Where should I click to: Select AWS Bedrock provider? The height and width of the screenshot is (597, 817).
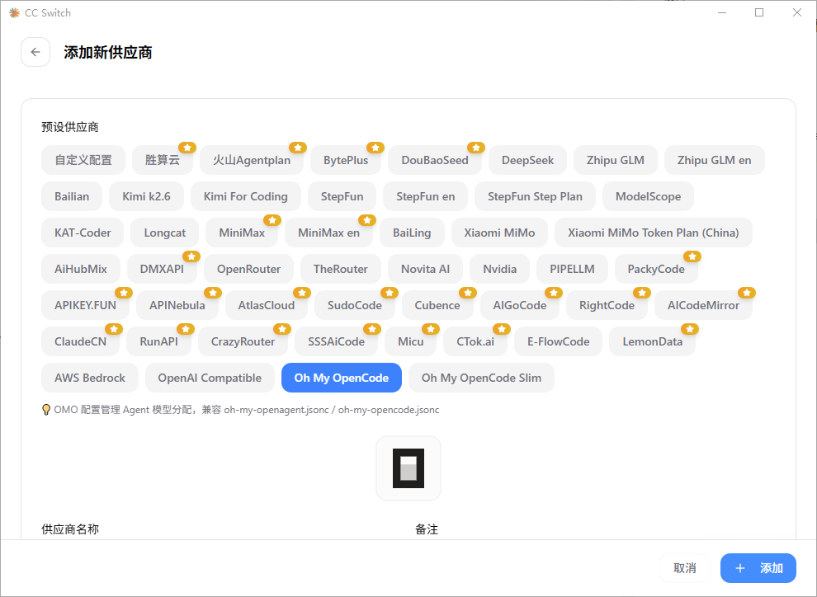[90, 378]
